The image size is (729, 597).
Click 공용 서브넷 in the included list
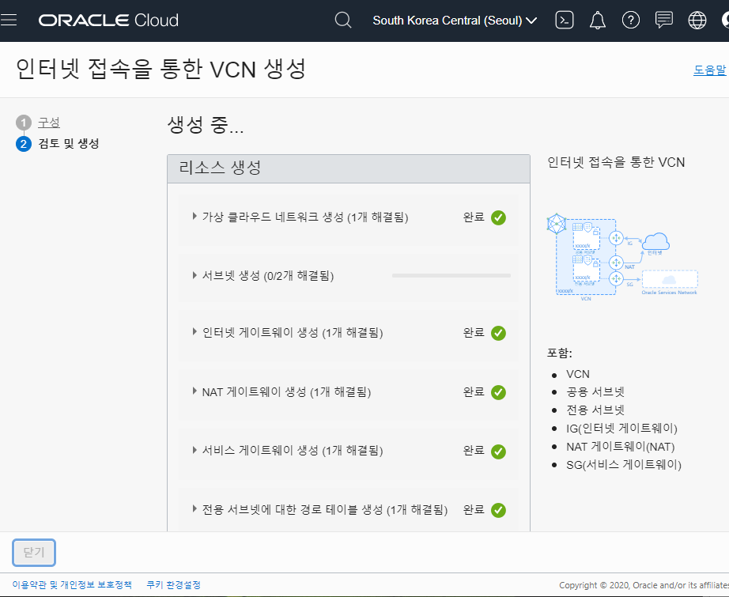tap(595, 392)
